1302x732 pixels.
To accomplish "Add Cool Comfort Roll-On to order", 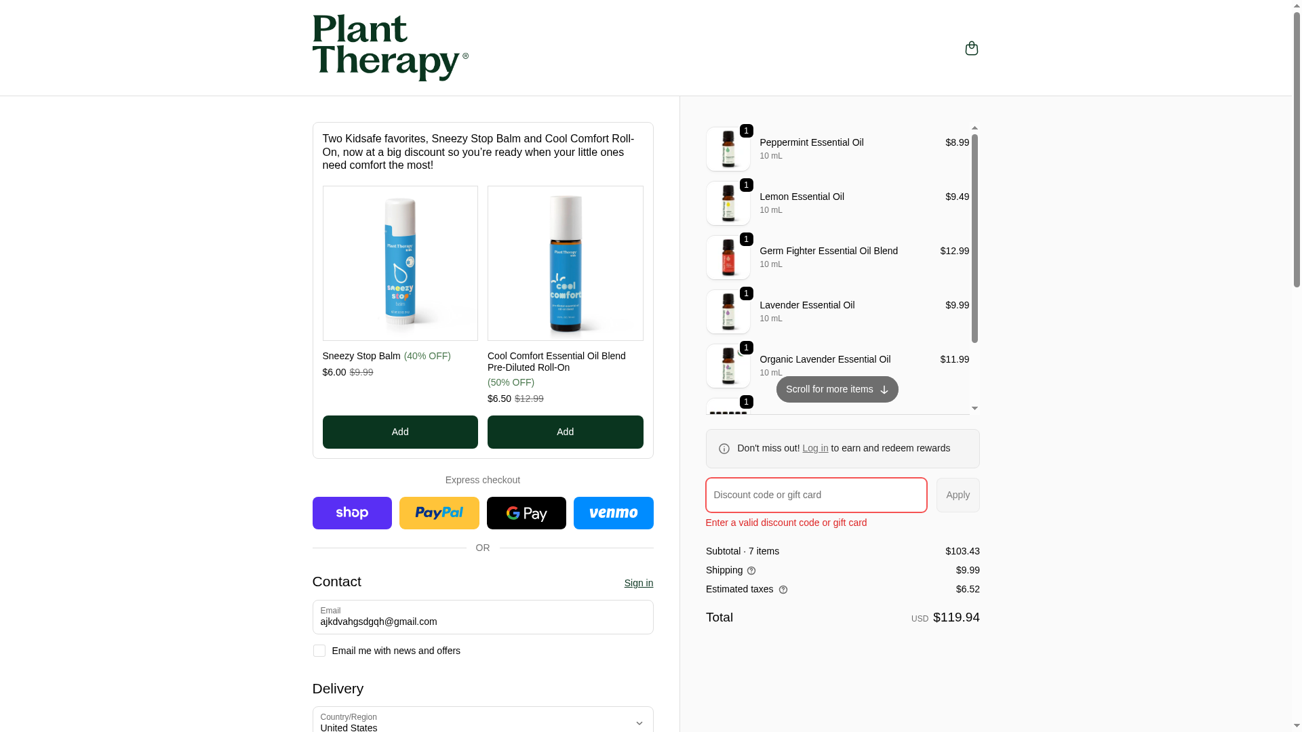I will [565, 432].
